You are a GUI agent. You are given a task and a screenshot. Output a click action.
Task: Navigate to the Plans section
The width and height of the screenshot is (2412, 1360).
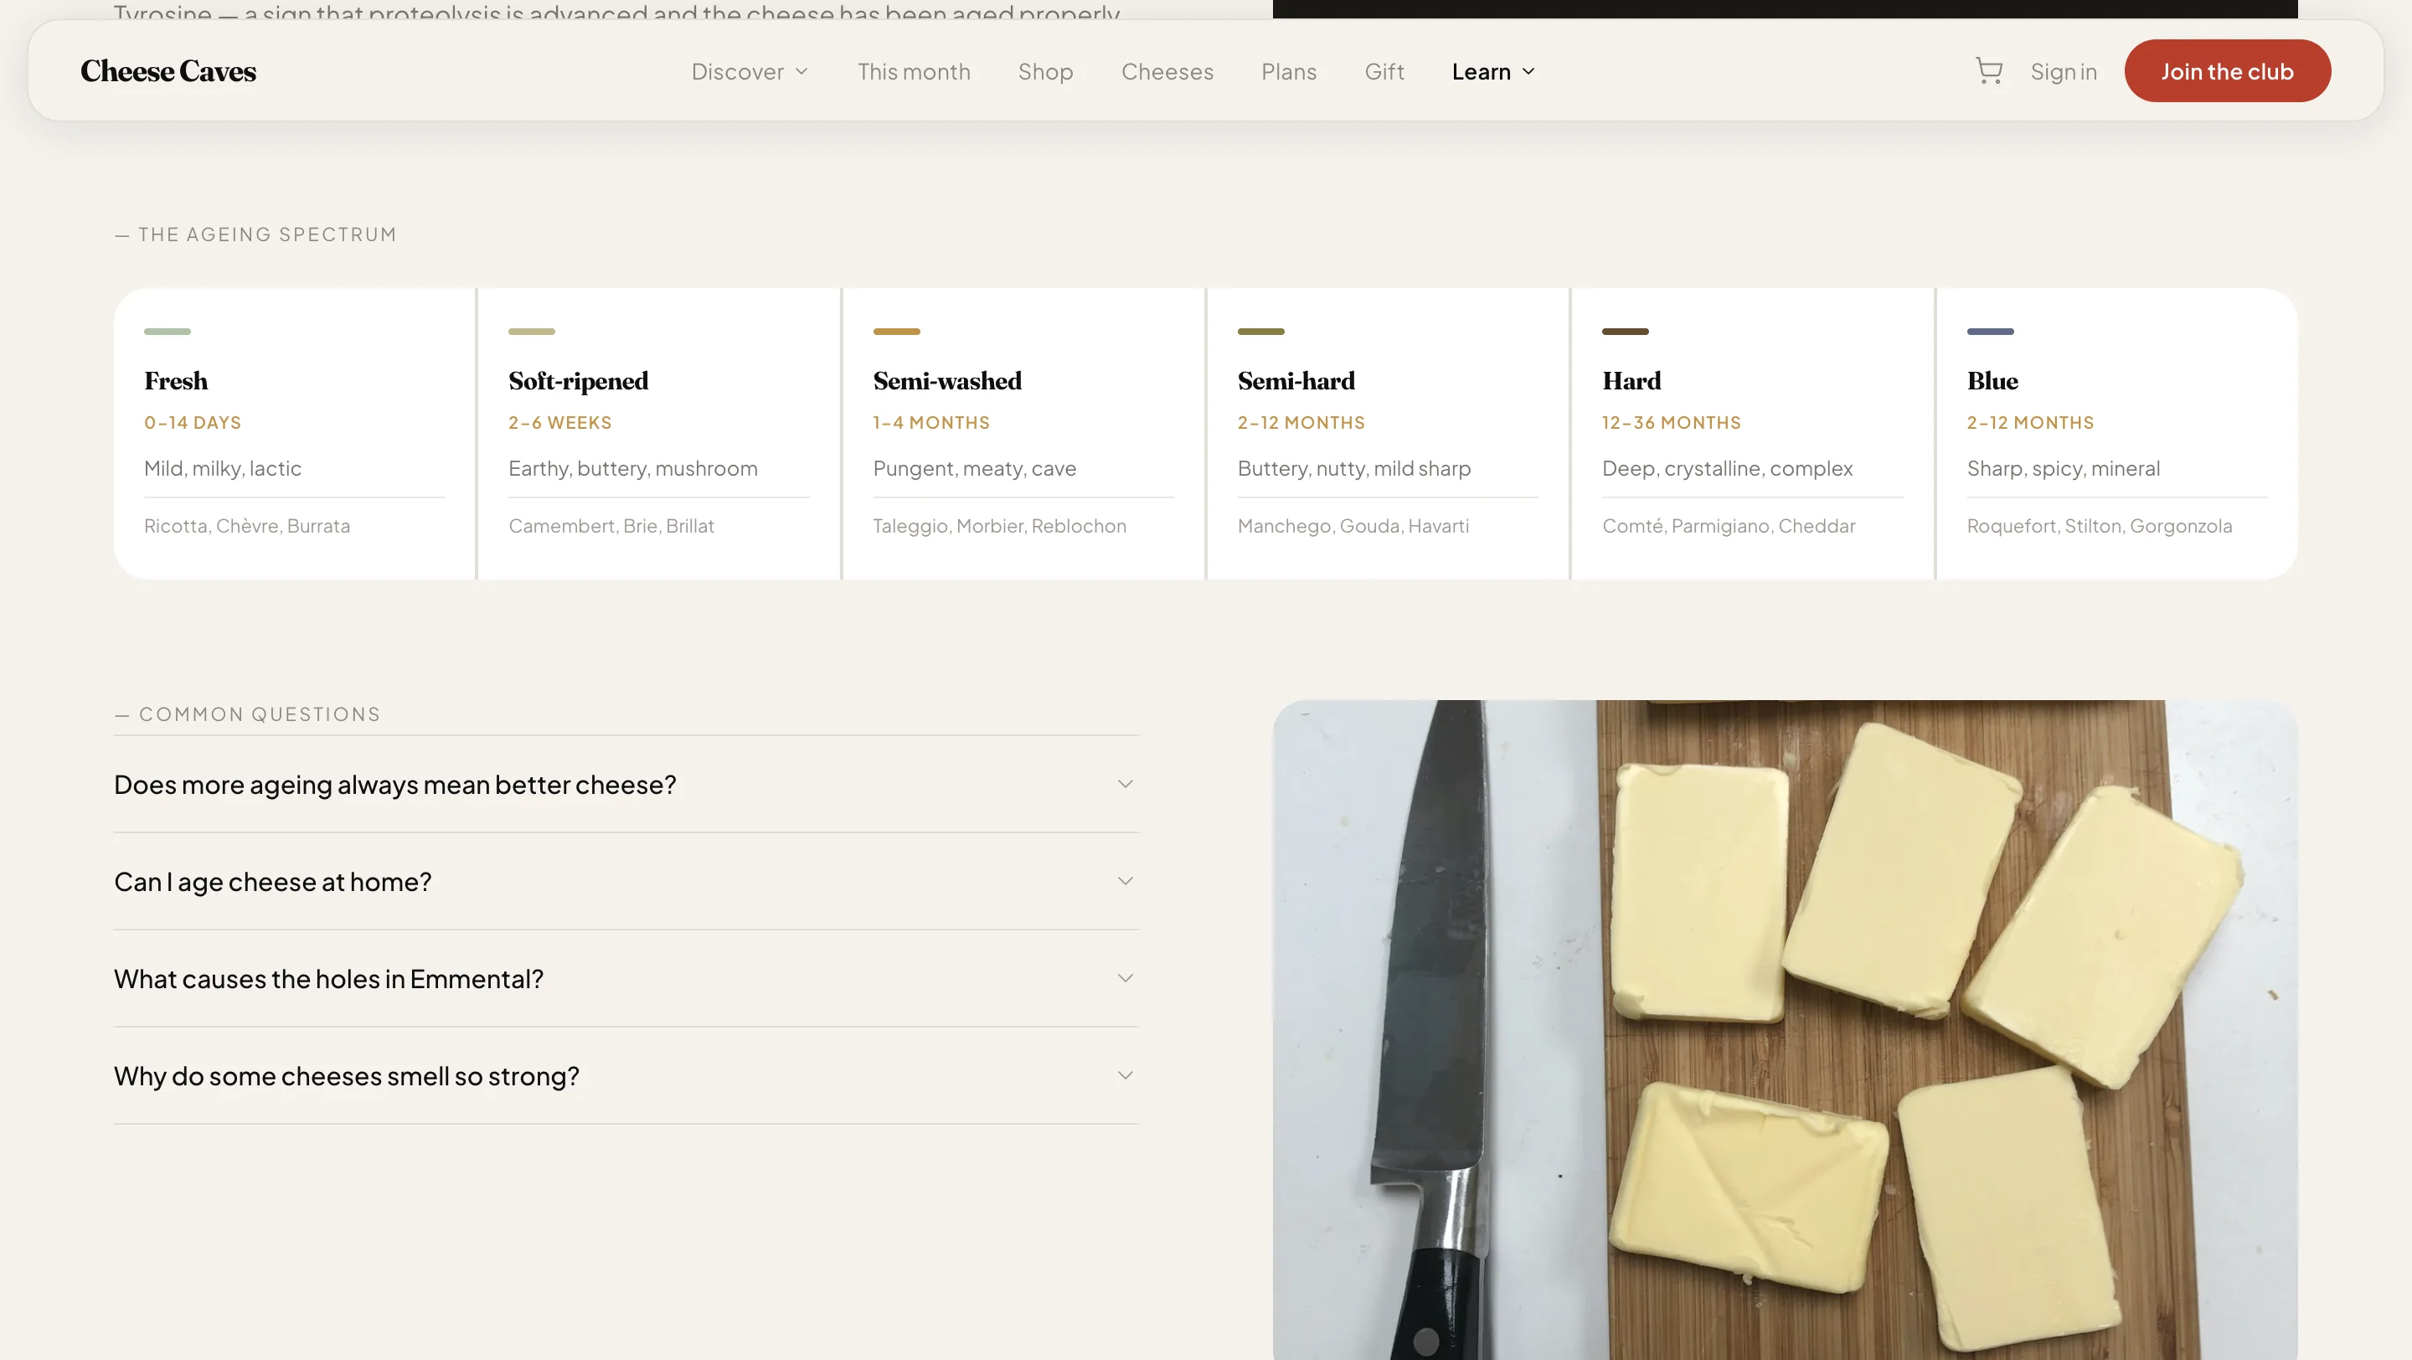click(1288, 71)
